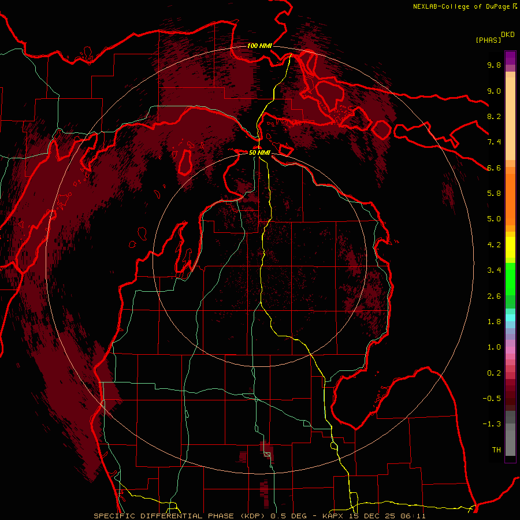Pick the pink segment of the color bar
The width and height of the screenshot is (520, 520).
point(510,350)
